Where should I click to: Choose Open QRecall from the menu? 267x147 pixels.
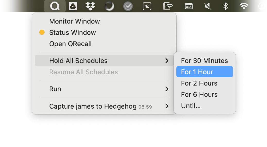coord(104,44)
